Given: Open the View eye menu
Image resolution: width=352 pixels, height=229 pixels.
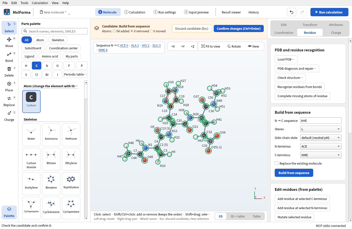Looking at the screenshot, I should (254, 46).
